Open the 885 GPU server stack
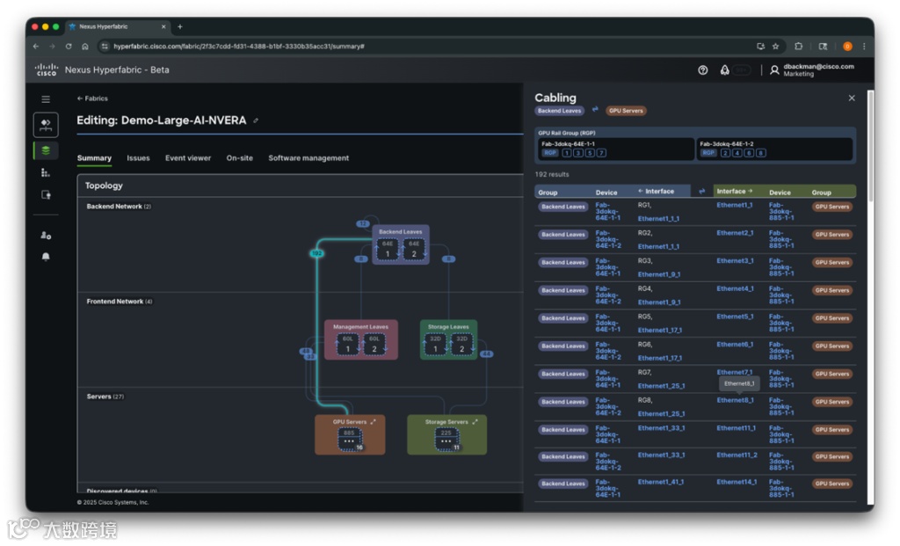900x546 pixels. click(349, 440)
